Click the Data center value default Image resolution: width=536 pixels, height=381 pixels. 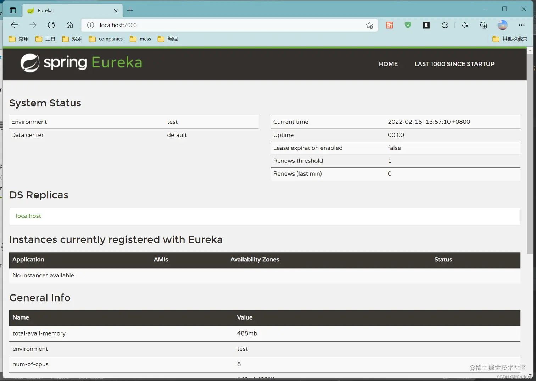pos(177,135)
